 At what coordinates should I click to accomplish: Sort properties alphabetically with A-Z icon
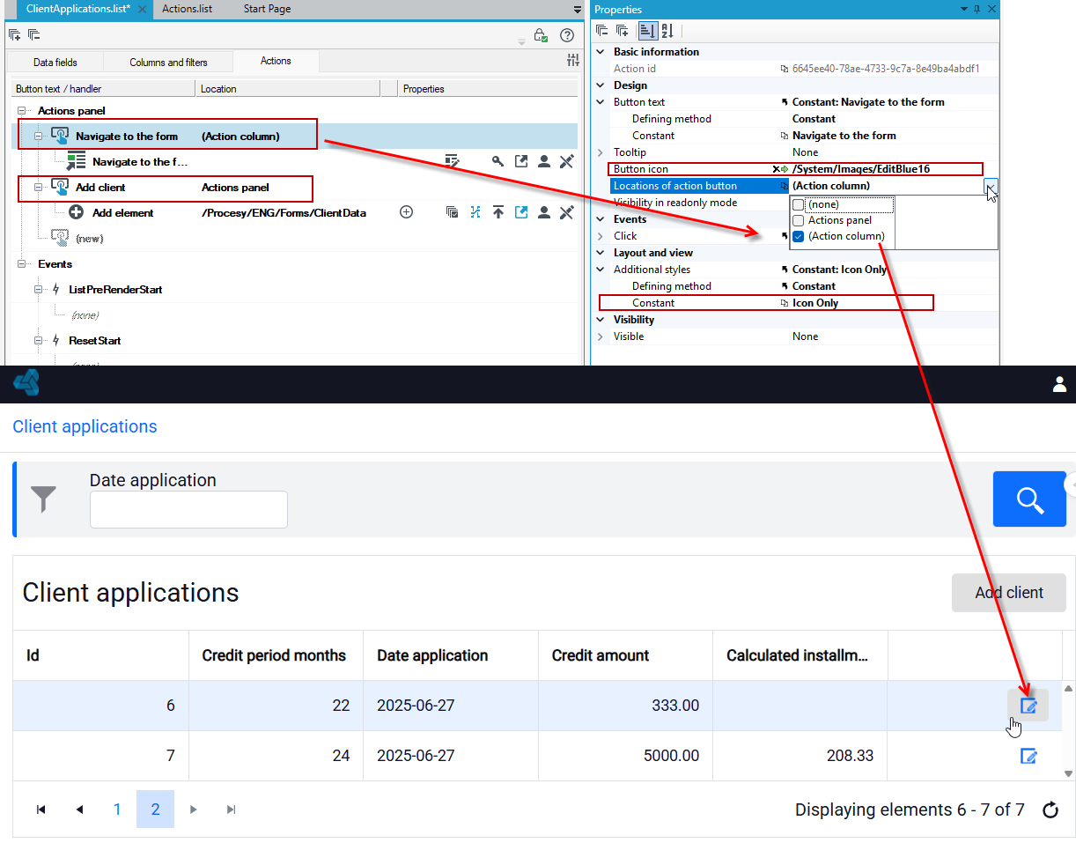(x=667, y=31)
